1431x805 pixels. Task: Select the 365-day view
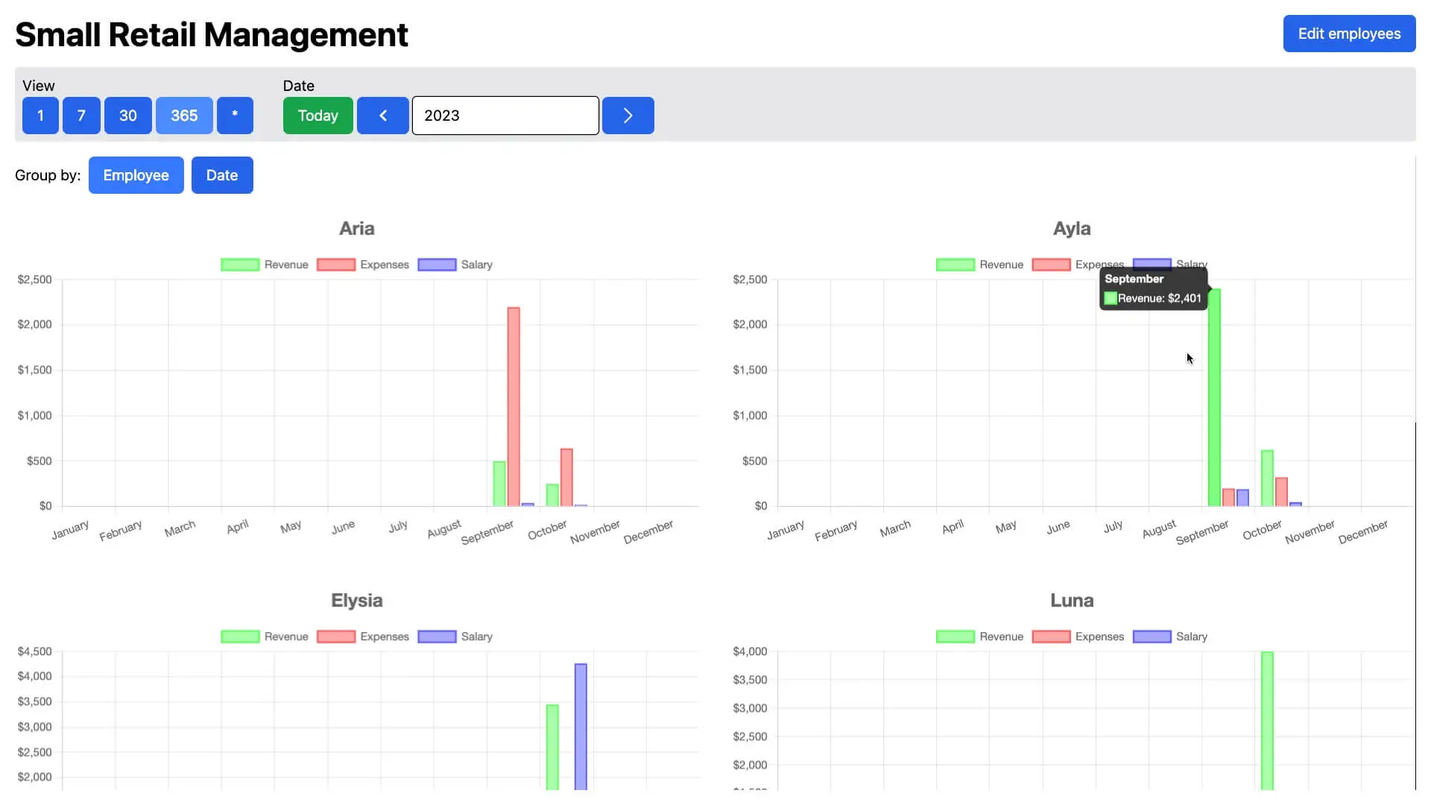click(x=184, y=116)
